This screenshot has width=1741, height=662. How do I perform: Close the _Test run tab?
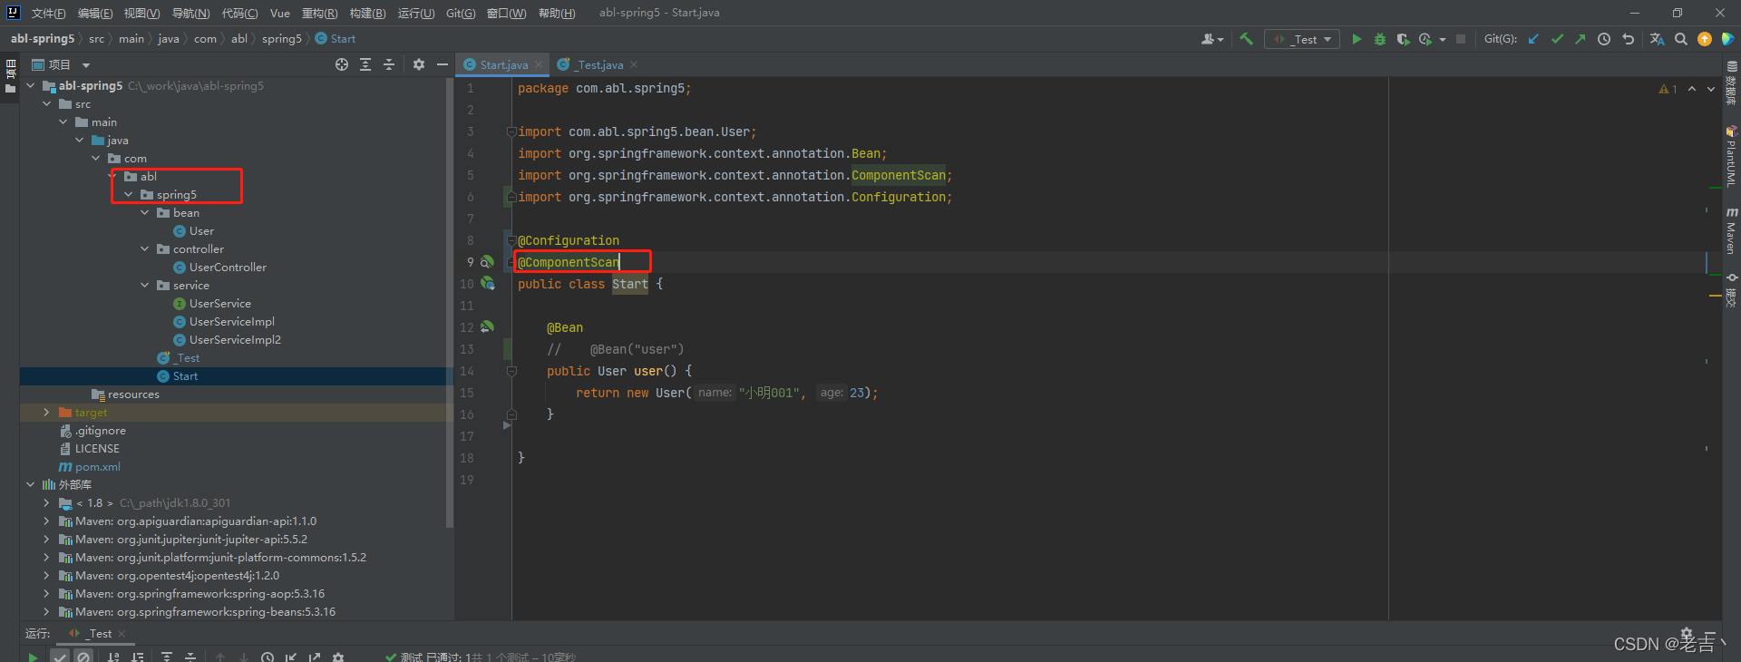pyautogui.click(x=122, y=634)
